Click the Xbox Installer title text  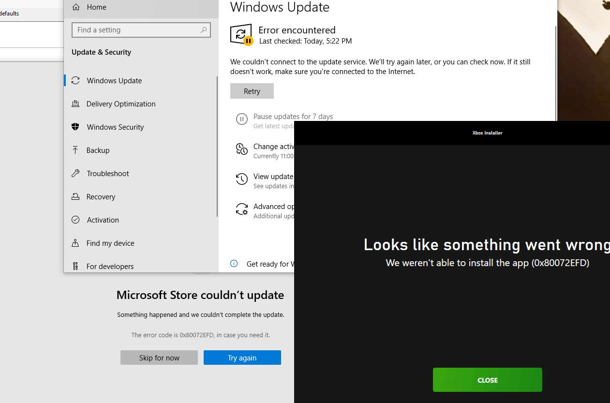coord(488,133)
